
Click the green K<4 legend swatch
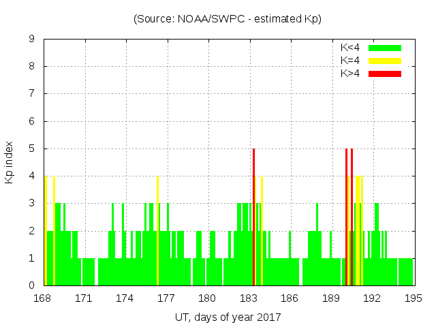click(x=385, y=48)
